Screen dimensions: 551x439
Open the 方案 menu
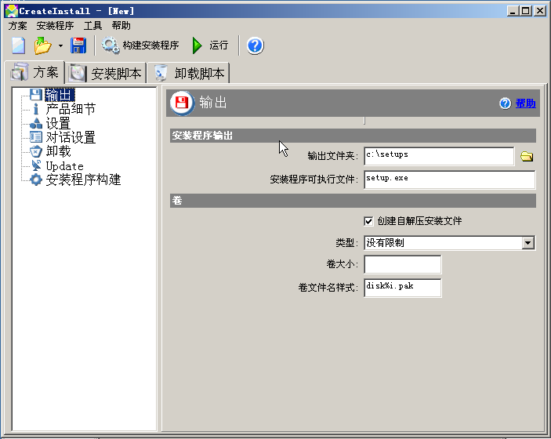[x=17, y=26]
